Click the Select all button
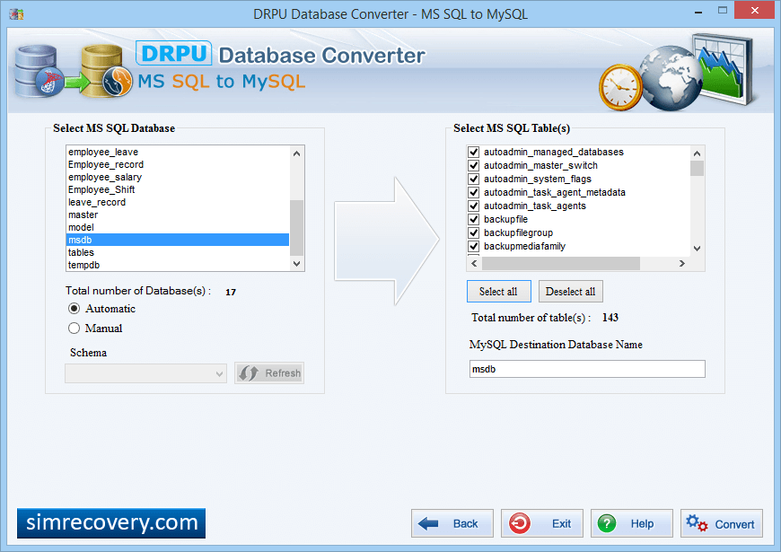 [x=498, y=292]
